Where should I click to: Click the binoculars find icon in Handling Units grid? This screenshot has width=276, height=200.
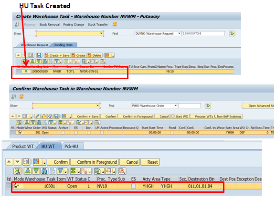45,62
